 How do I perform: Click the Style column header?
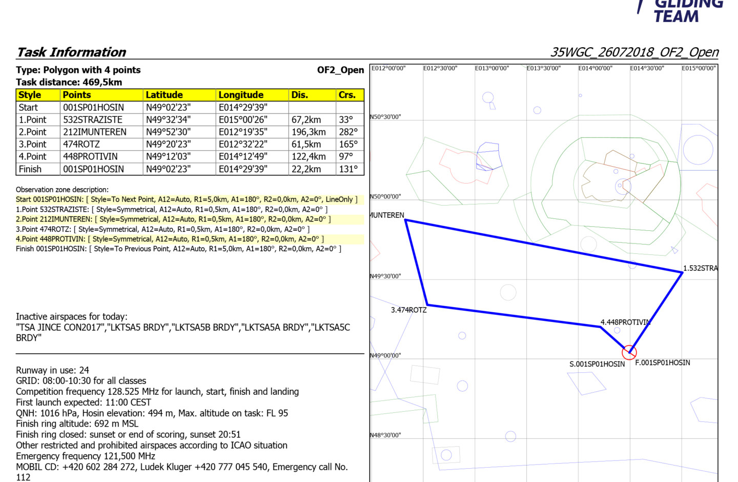click(x=30, y=95)
